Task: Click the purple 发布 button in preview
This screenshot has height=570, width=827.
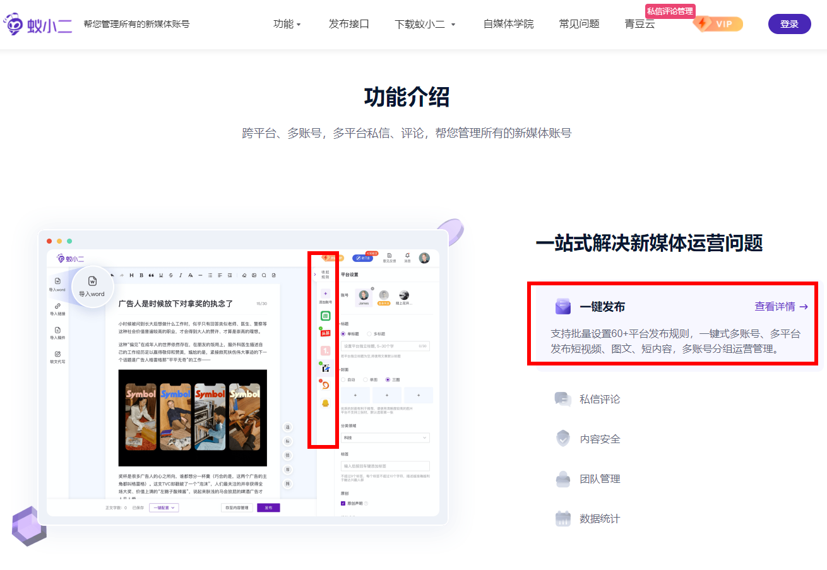Action: [x=268, y=508]
